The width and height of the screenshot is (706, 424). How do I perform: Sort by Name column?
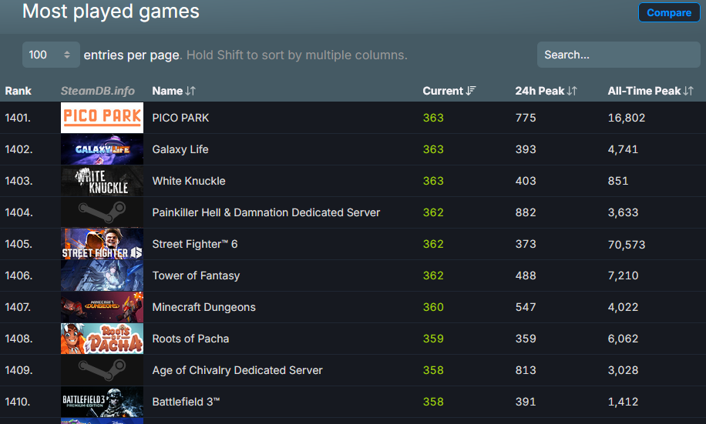pos(173,91)
